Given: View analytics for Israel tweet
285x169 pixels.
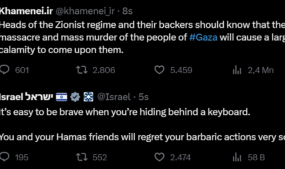Looking at the screenshot, I should click(x=237, y=157).
